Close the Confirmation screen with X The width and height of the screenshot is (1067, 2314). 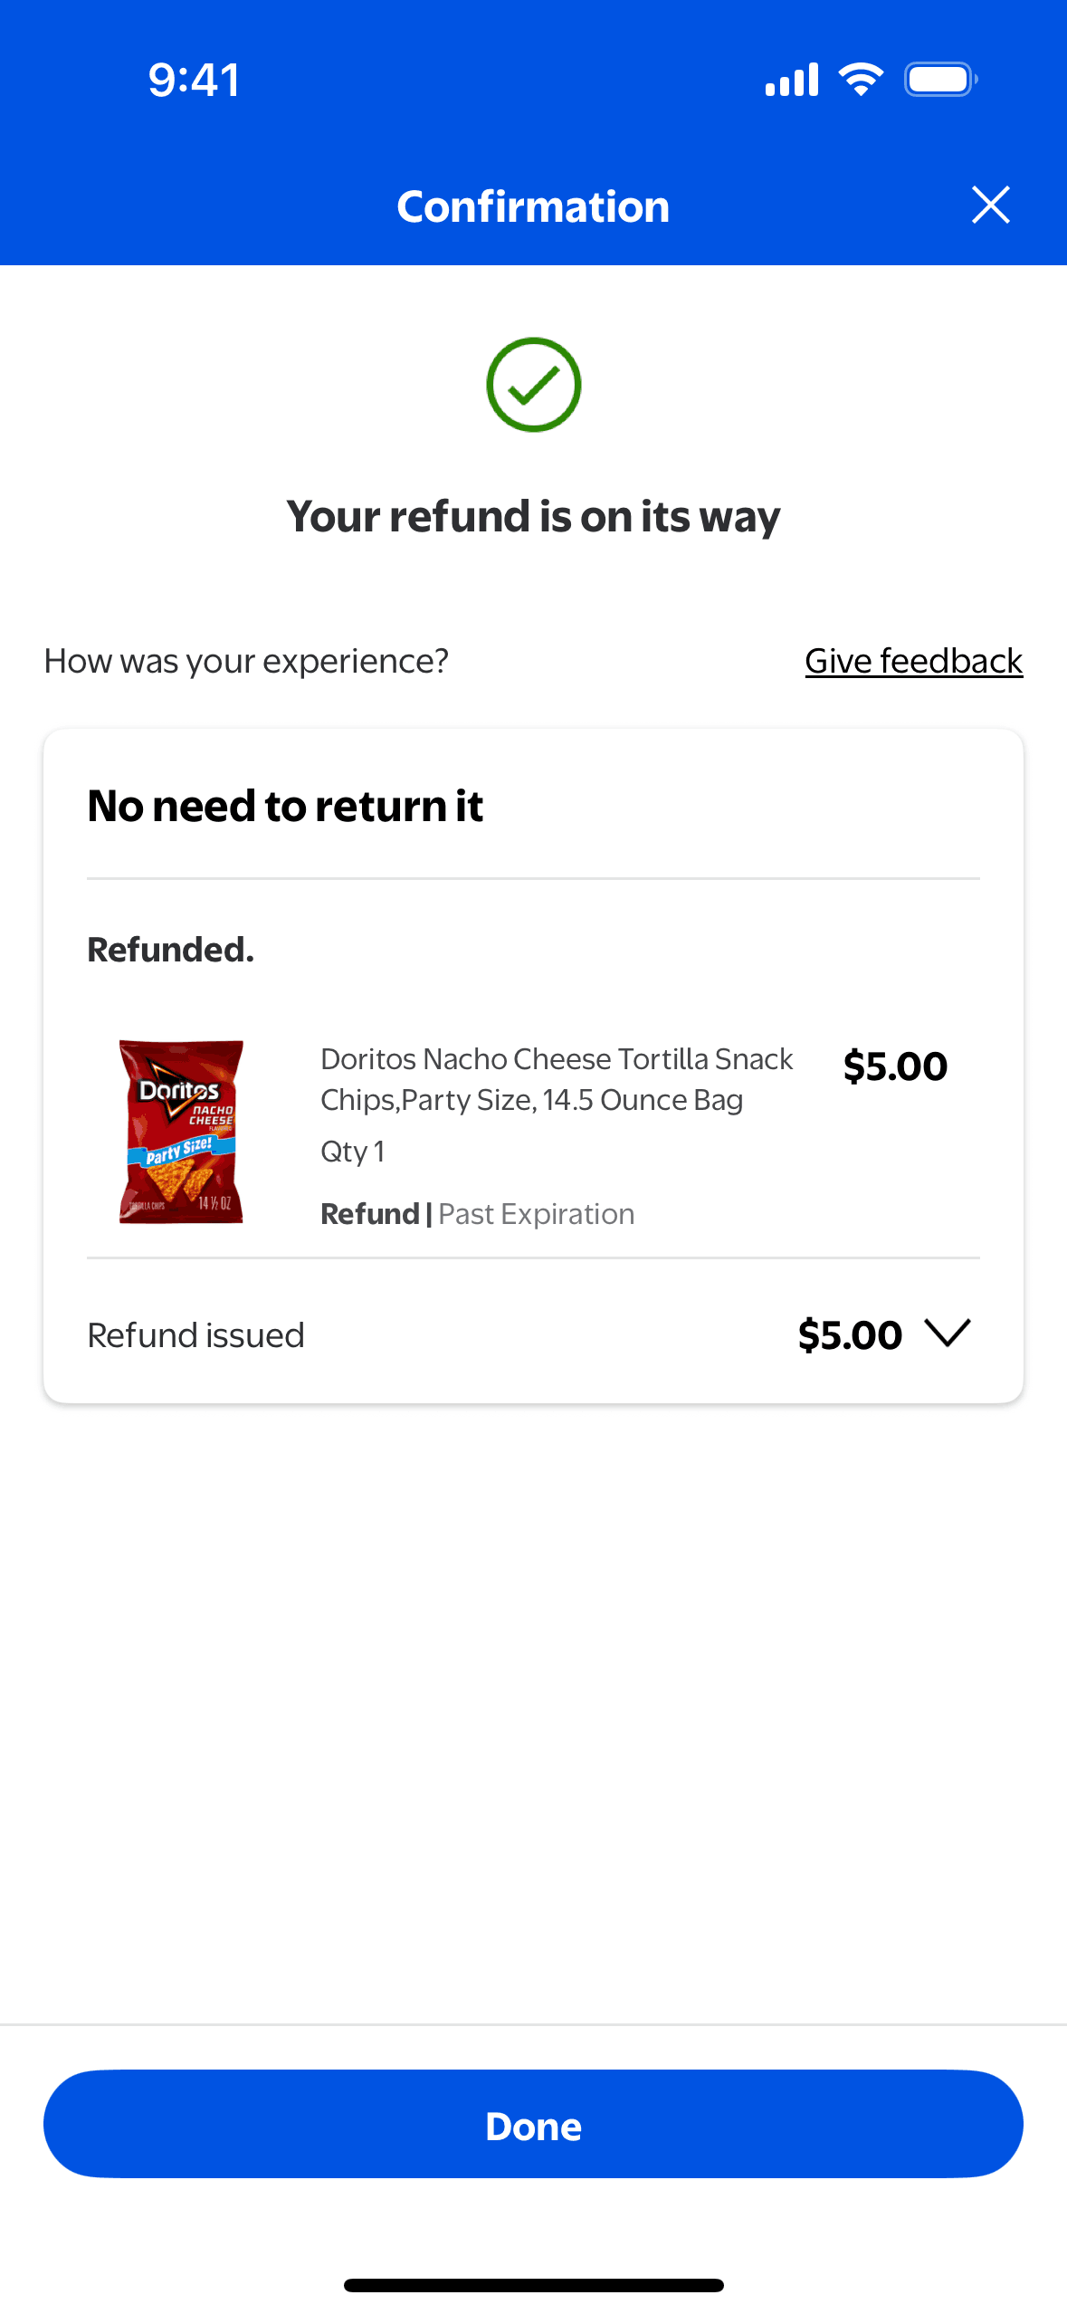pos(990,206)
